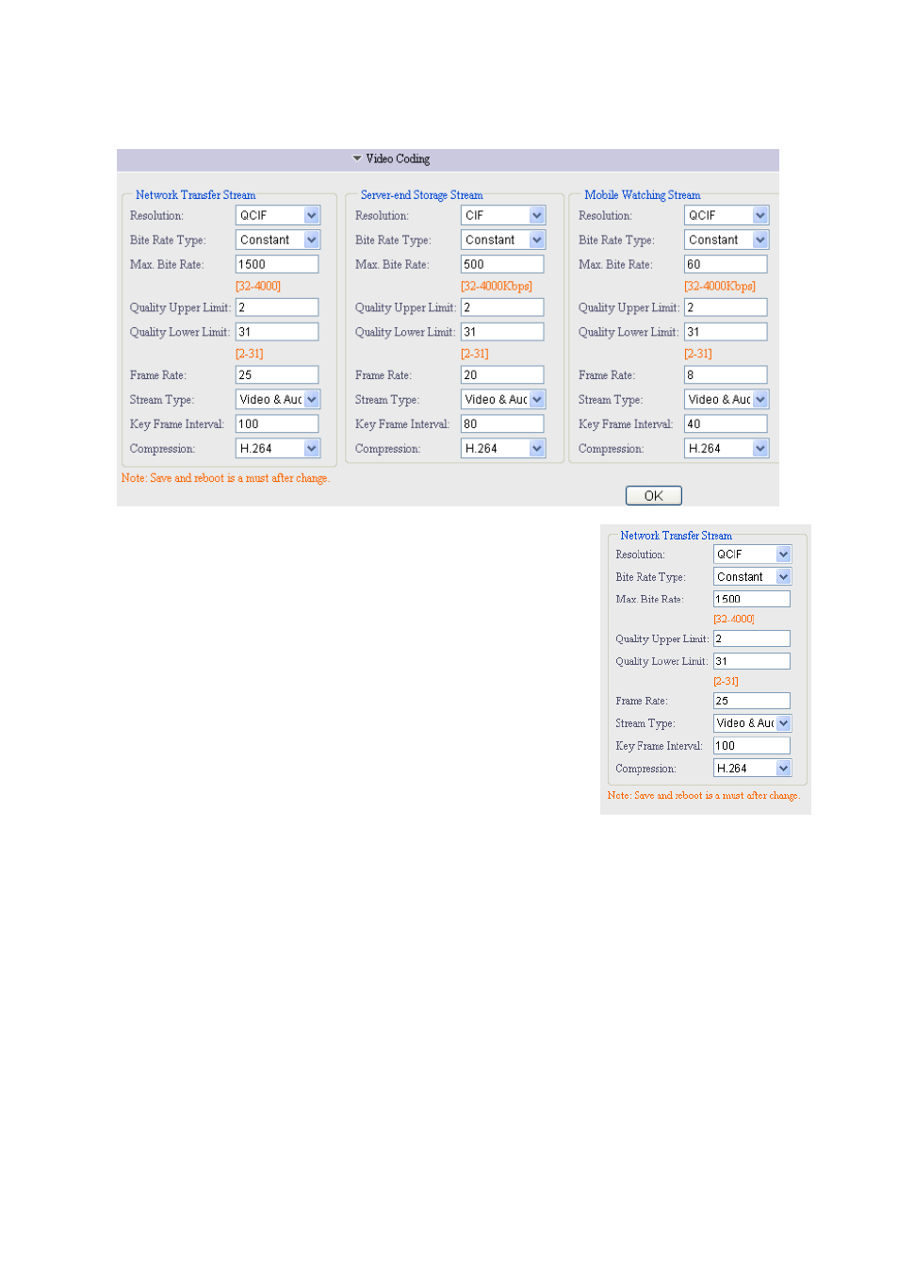Click Network Frame Rate field showing 25 in main panel
Image resolution: width=898 pixels, height=1275 pixels.
(x=277, y=375)
